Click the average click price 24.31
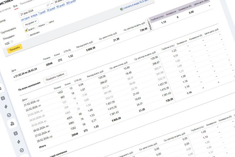Viewport: 235px width, 157px height. click(x=140, y=104)
